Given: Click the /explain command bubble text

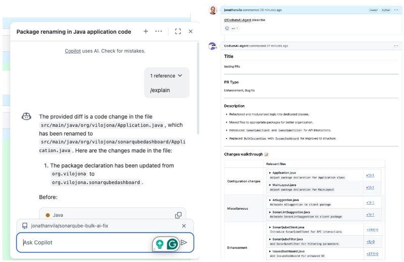Looking at the screenshot, I should coord(160,90).
